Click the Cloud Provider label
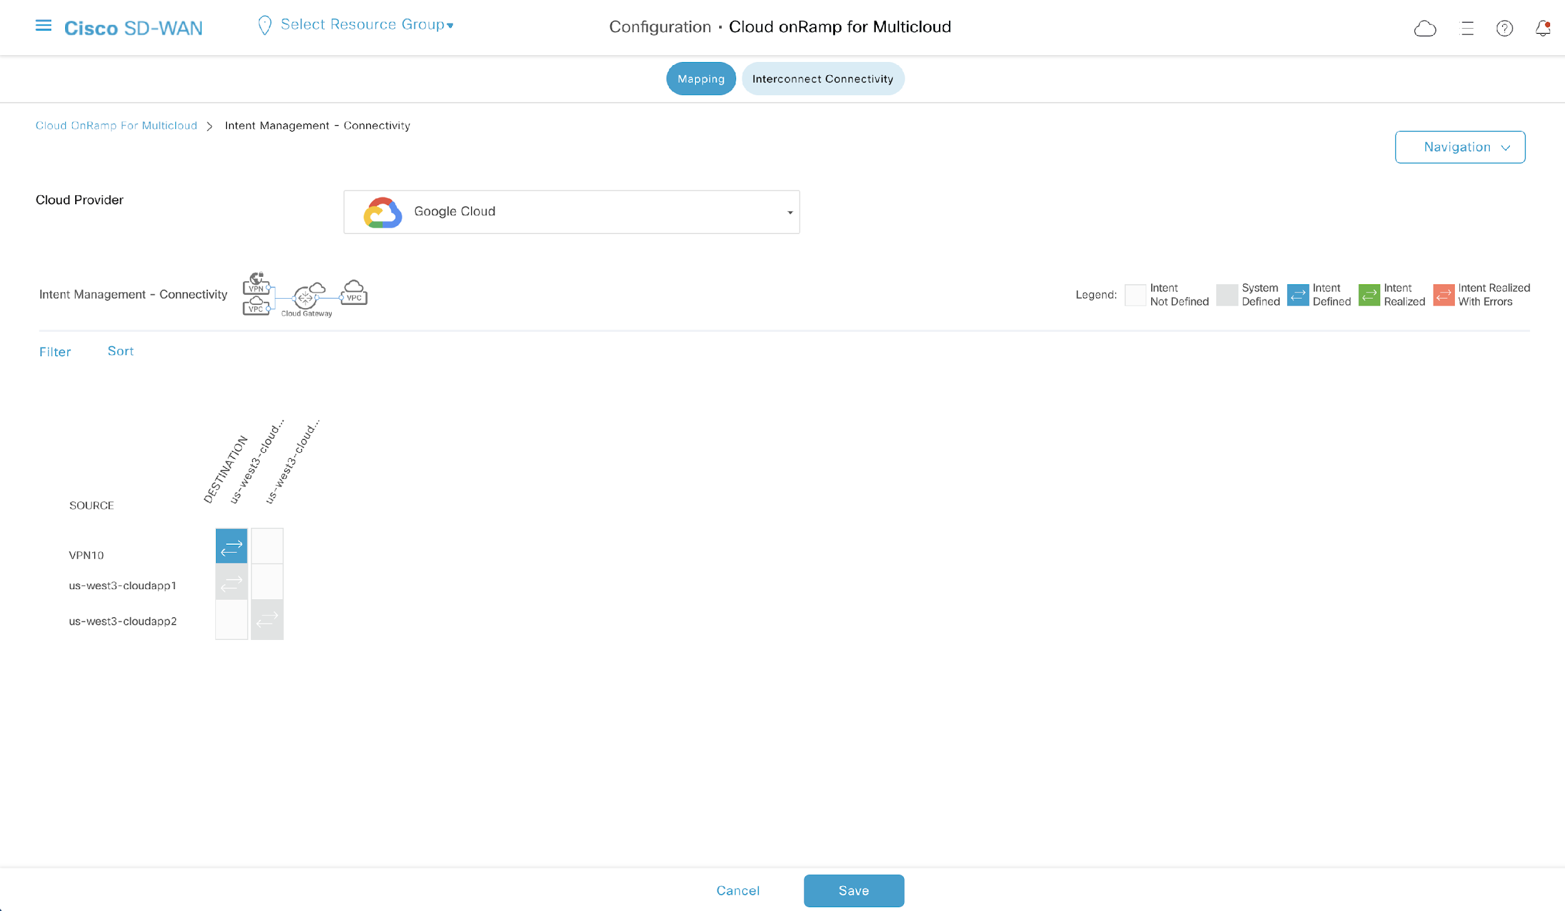This screenshot has width=1565, height=911. pos(80,200)
